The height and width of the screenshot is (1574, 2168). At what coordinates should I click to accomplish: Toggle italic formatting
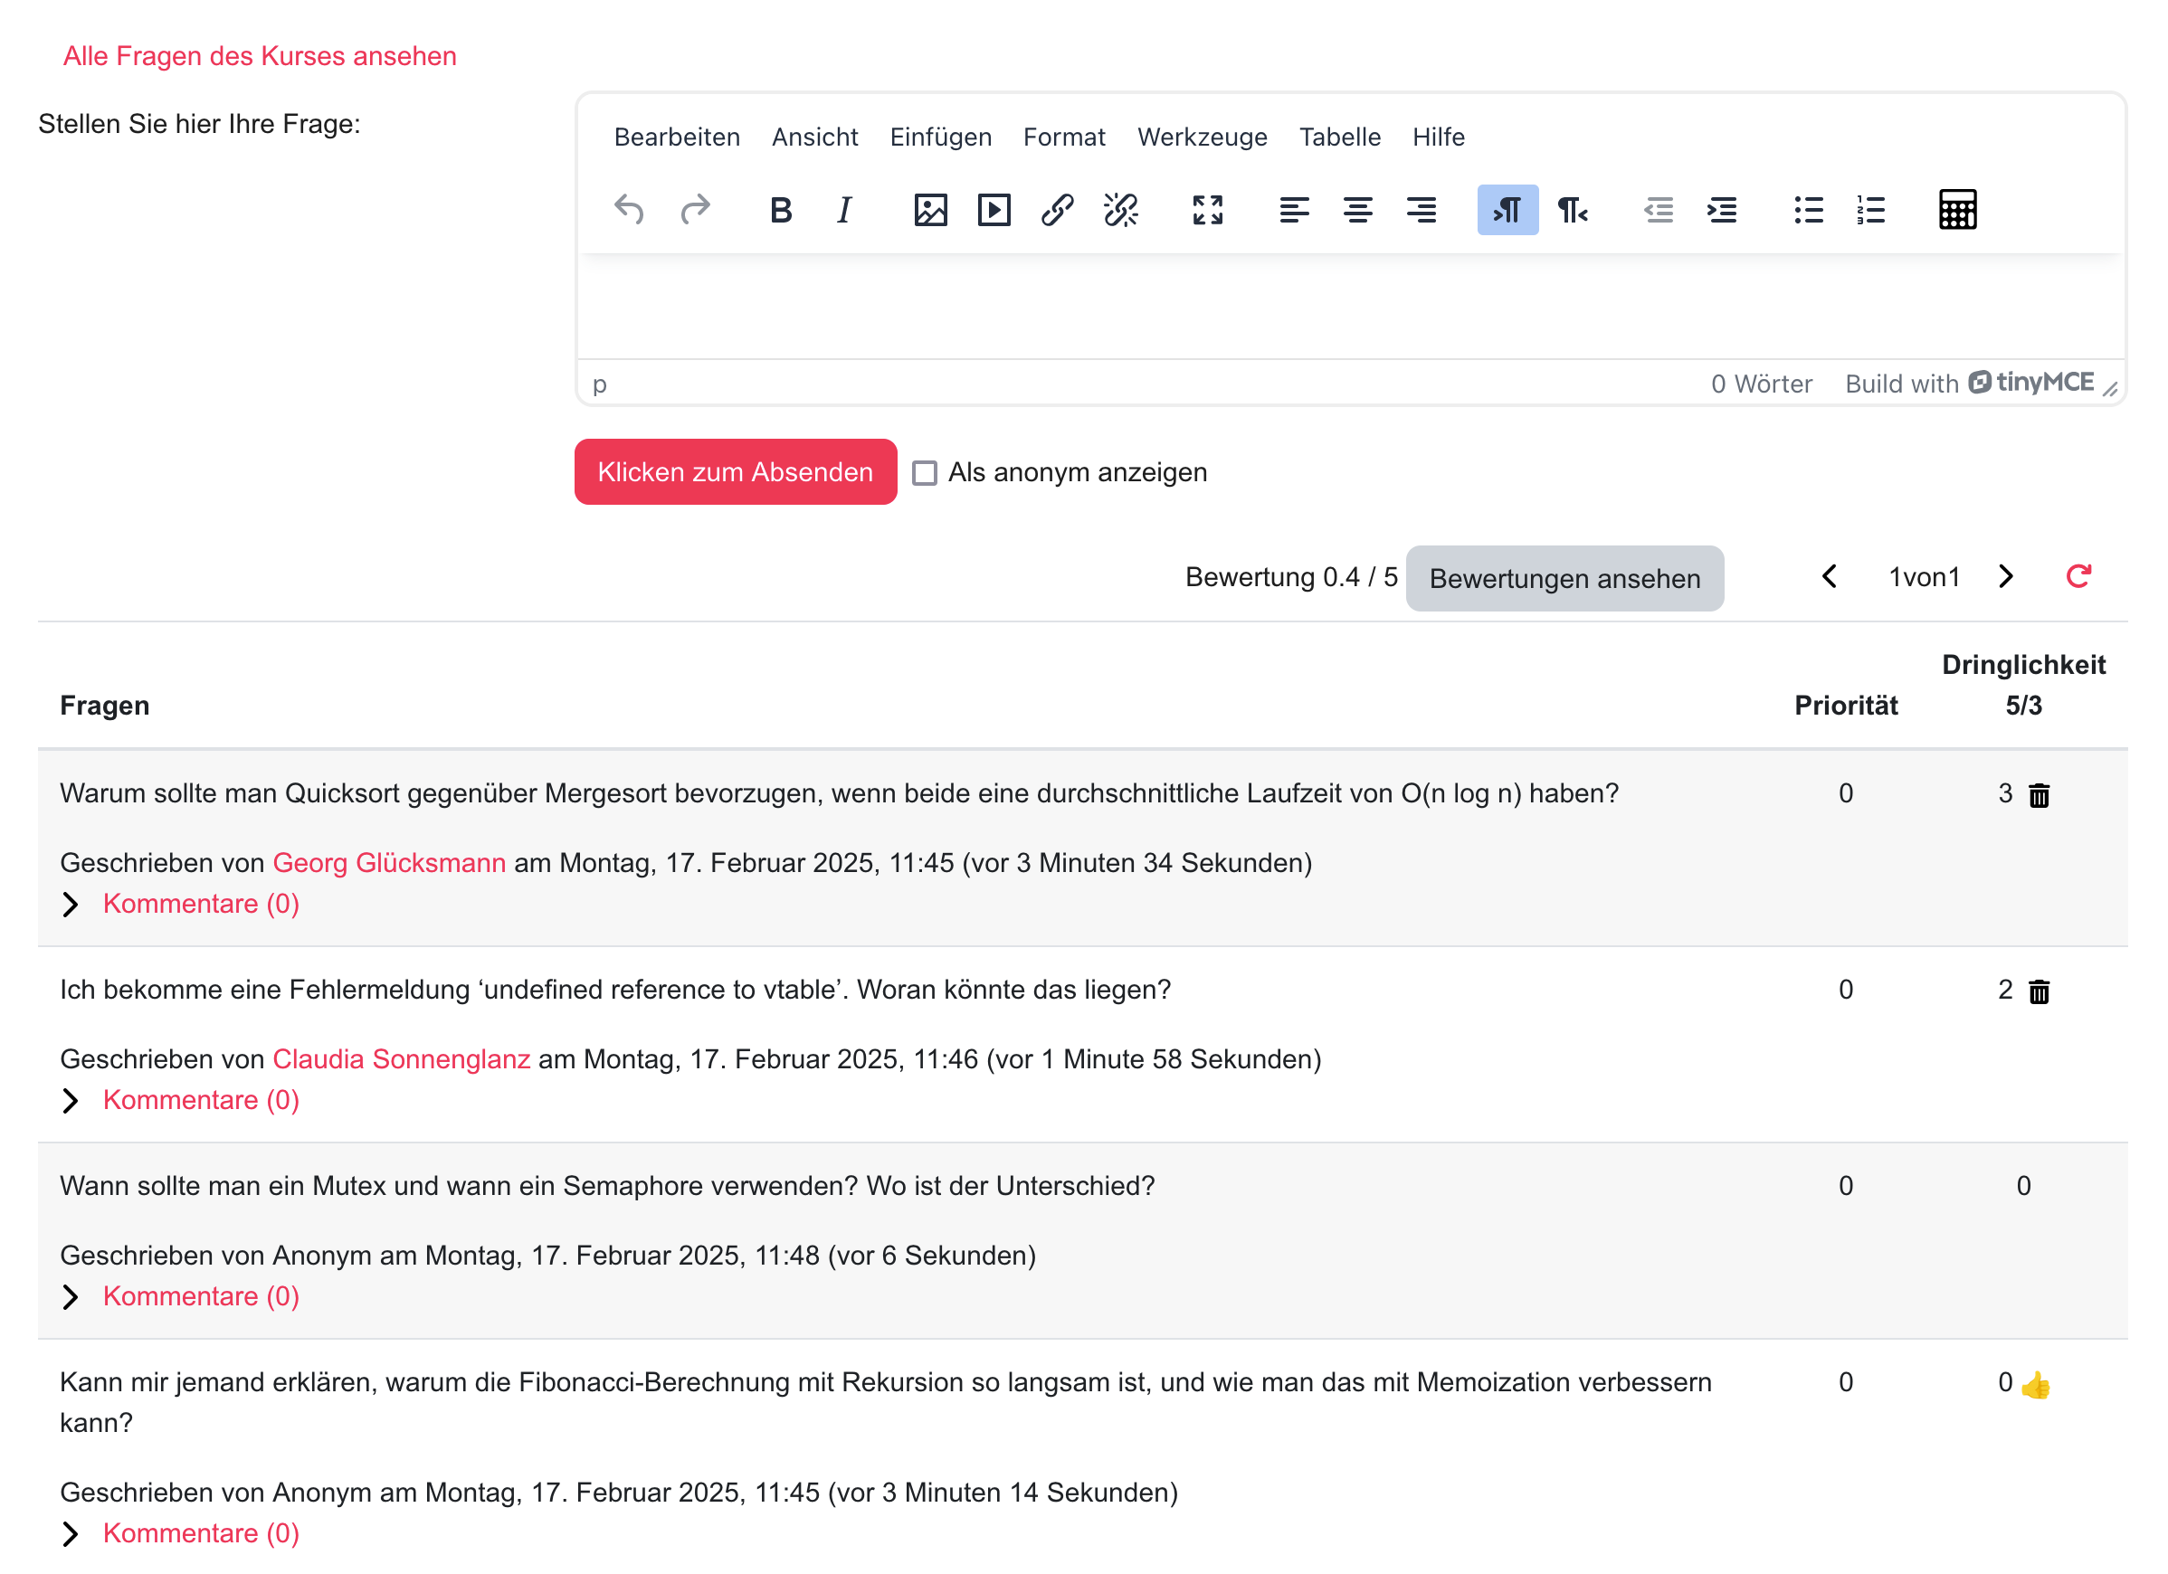click(843, 209)
